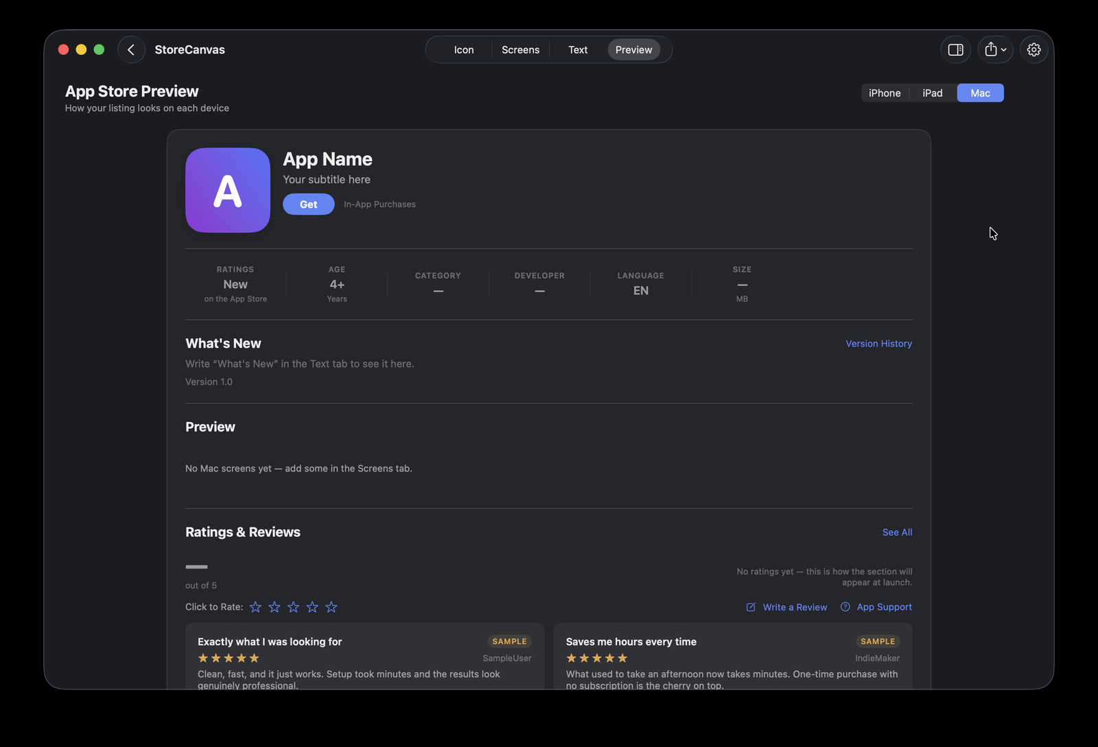Click the In-App Purchases label
The image size is (1098, 747).
tap(379, 204)
